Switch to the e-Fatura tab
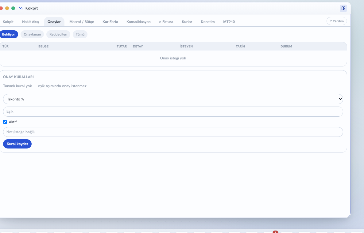The width and height of the screenshot is (364, 233). click(x=166, y=22)
